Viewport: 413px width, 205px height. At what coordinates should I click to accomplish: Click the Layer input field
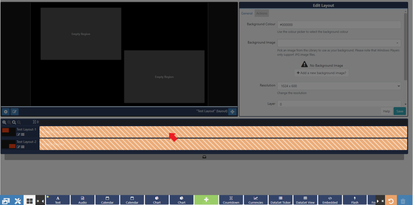[339, 104]
